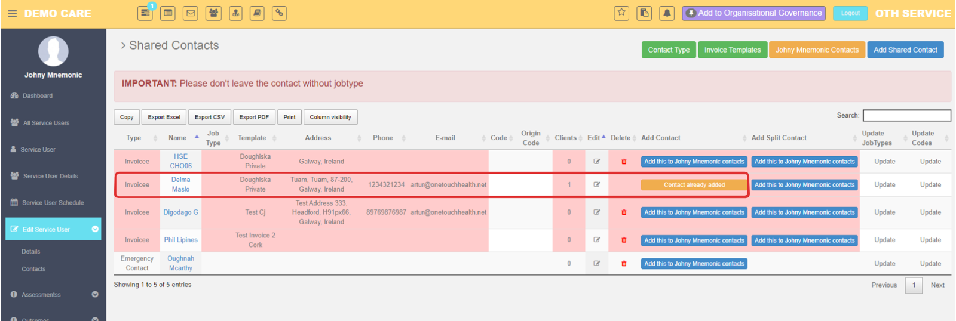956x321 pixels.
Task: Click the Search input field
Action: tap(906, 115)
